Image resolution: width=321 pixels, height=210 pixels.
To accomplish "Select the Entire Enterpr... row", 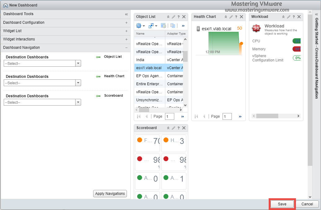I will click(159, 84).
